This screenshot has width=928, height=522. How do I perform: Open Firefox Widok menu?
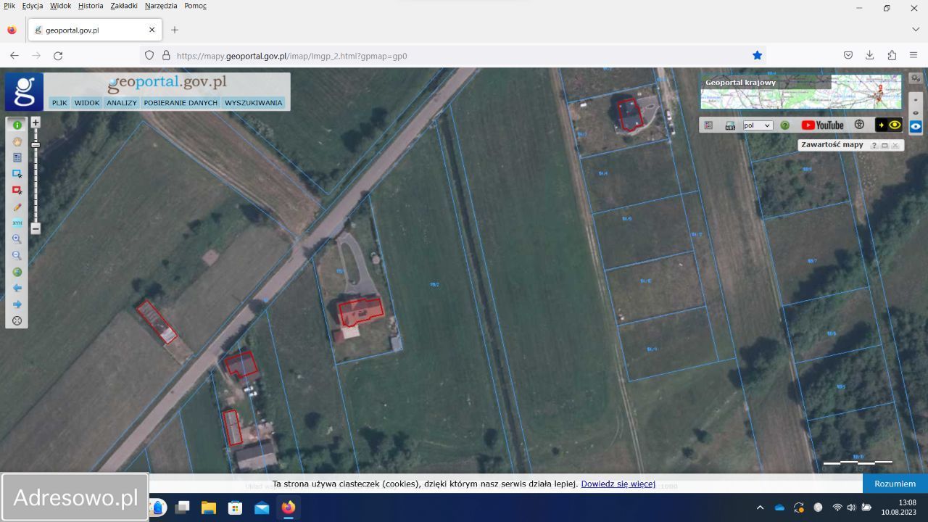[x=60, y=6]
